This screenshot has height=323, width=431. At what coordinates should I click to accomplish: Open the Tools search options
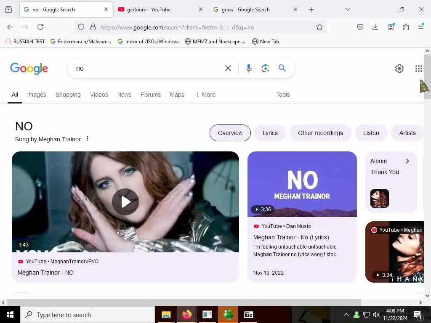click(283, 95)
